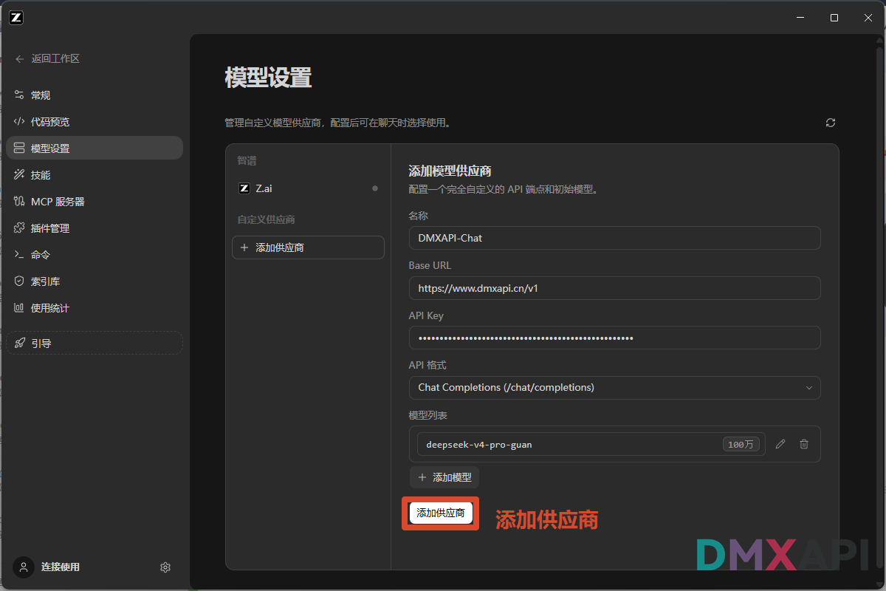Minimize the application window
Screen dimensions: 886x591
(x=800, y=18)
